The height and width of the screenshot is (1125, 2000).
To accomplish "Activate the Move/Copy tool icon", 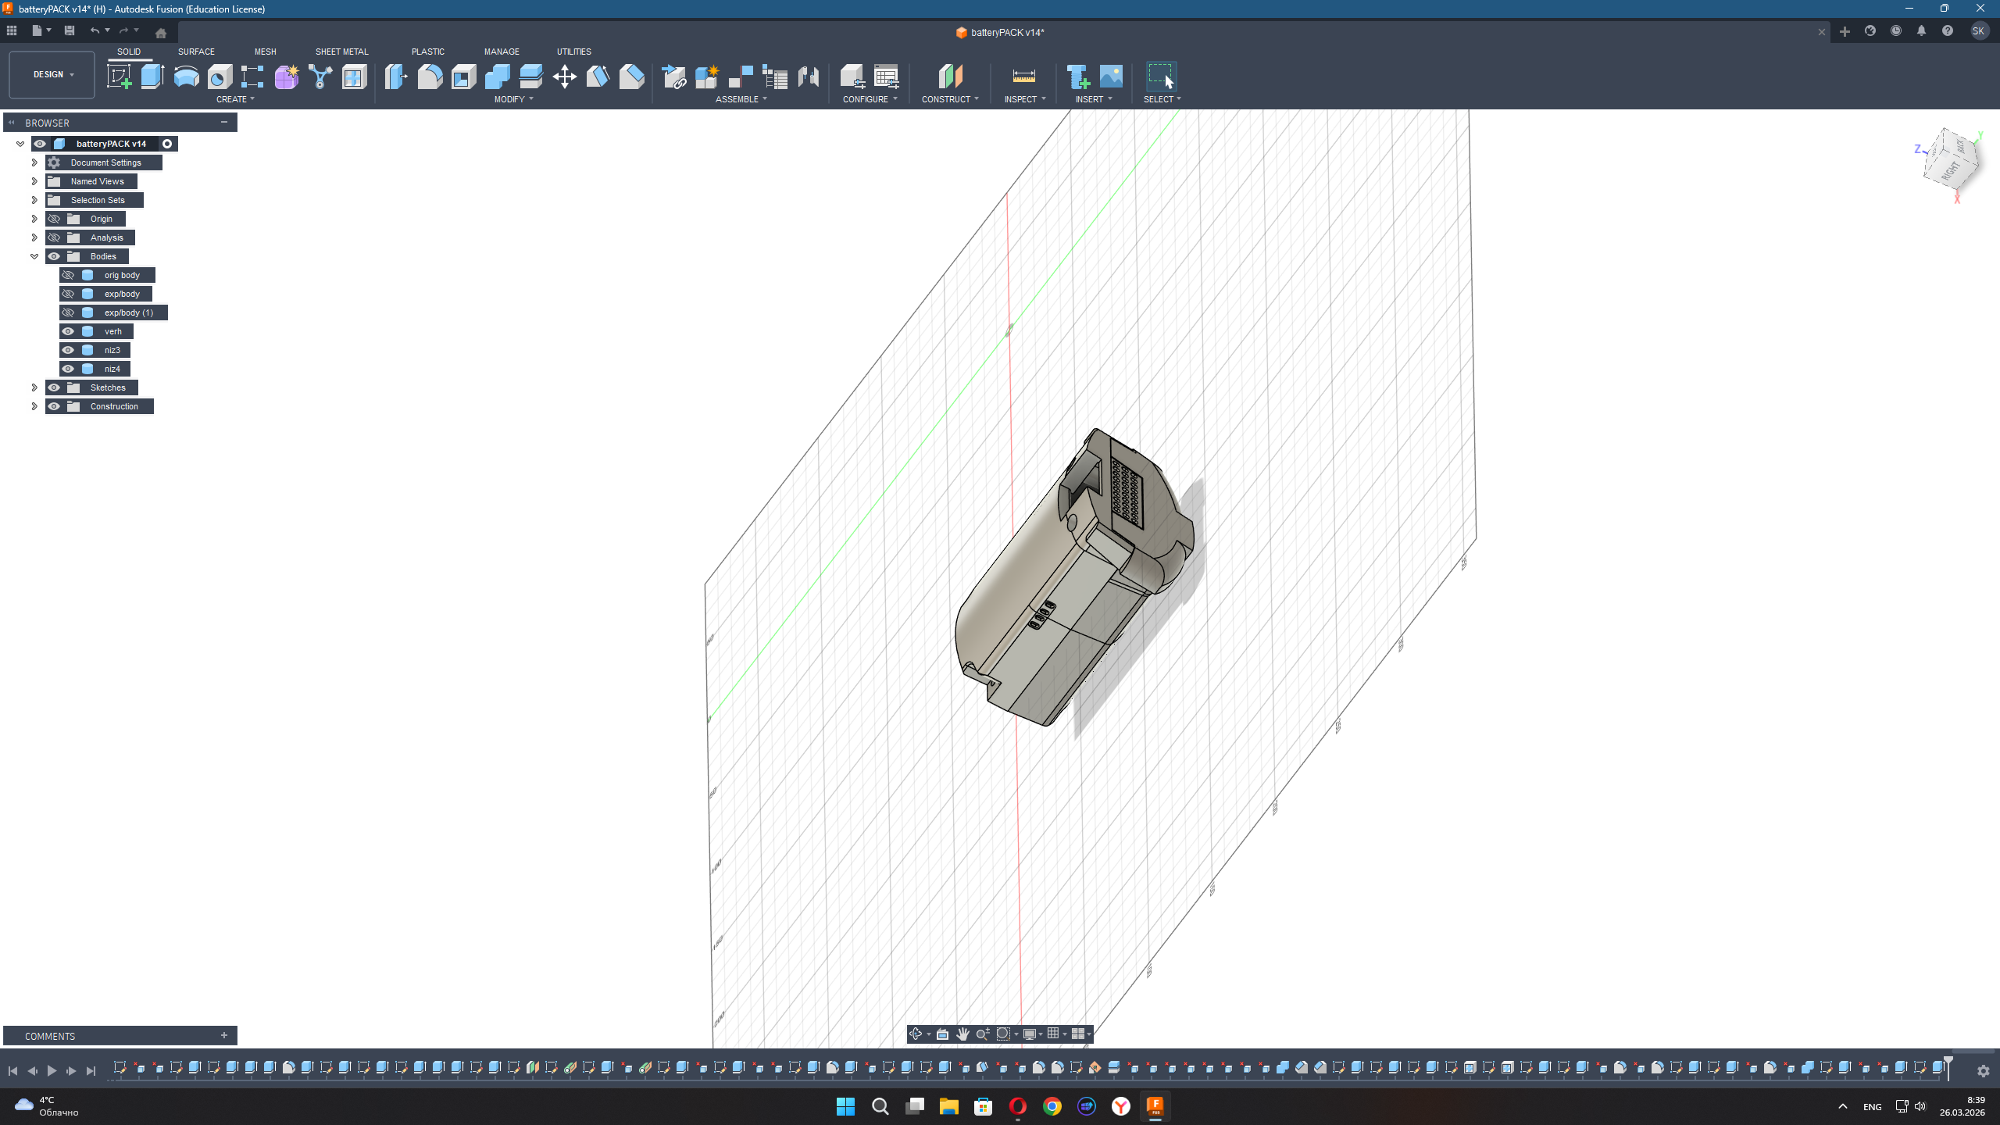I will 564,77.
